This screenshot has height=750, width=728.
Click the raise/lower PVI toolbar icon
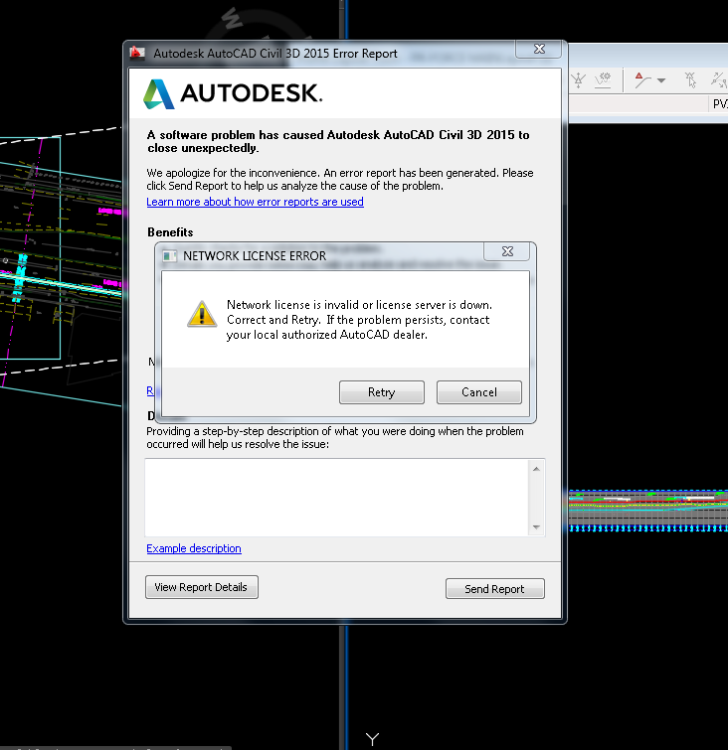[x=579, y=79]
